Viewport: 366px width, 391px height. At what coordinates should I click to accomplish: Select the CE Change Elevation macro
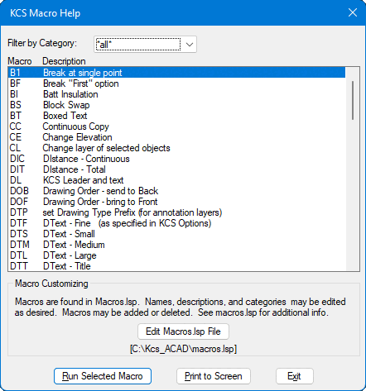176,137
